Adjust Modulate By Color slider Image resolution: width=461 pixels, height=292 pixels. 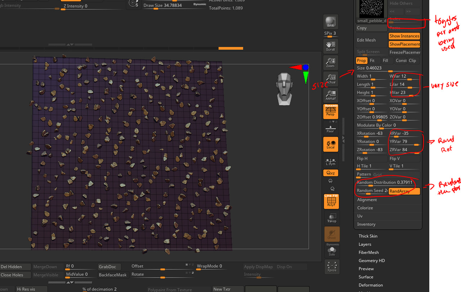click(x=388, y=126)
